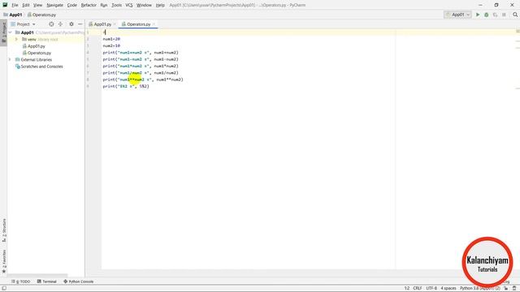
Task: Click the print line with num1+num2
Action: point(141,53)
